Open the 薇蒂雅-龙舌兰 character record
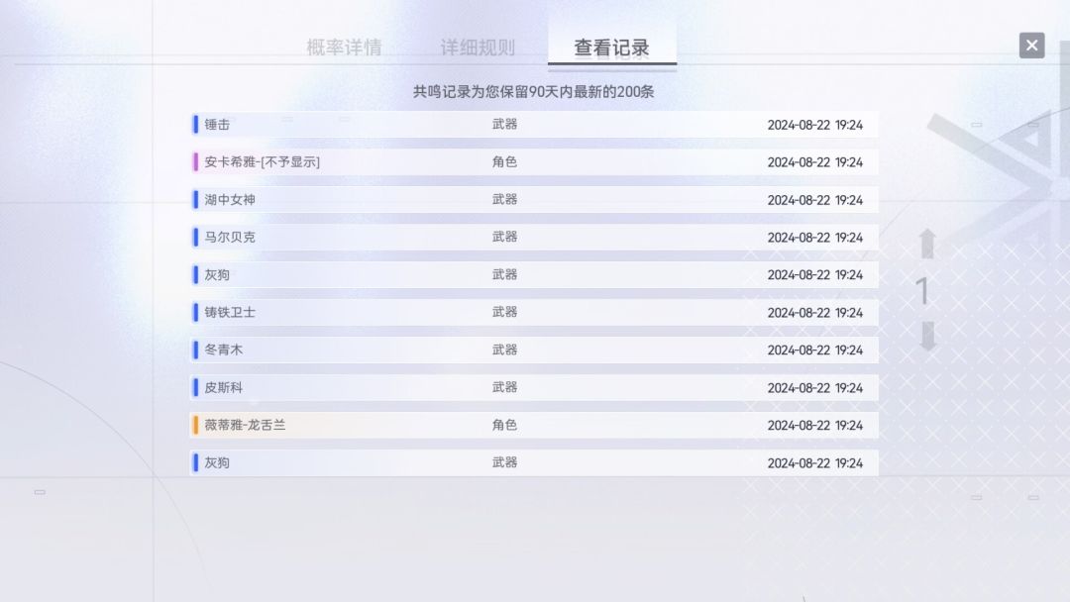1070x602 pixels. (534, 425)
